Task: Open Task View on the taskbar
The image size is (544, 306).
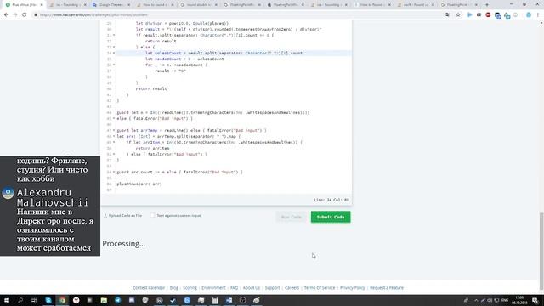Action: click(34, 300)
